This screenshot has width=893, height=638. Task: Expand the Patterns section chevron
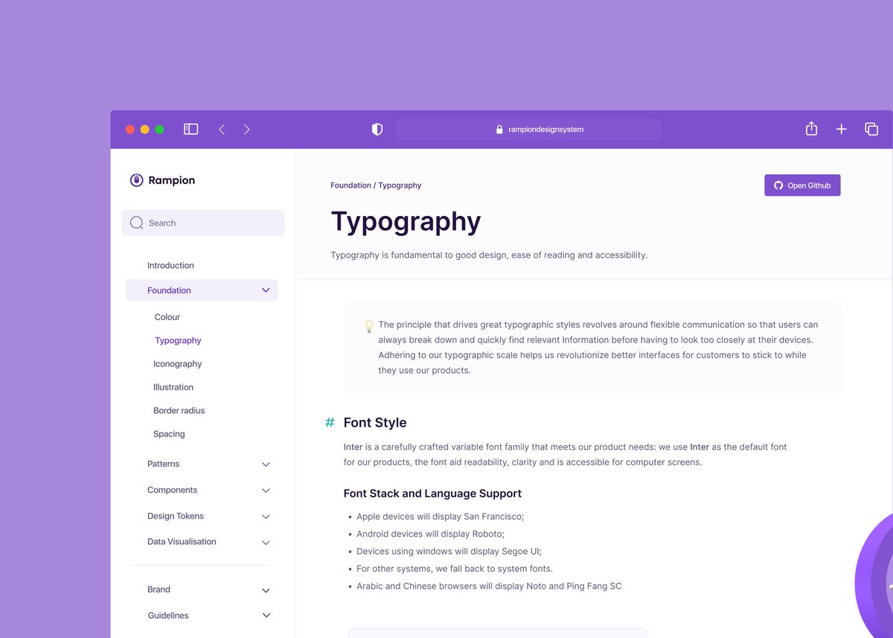[266, 465]
